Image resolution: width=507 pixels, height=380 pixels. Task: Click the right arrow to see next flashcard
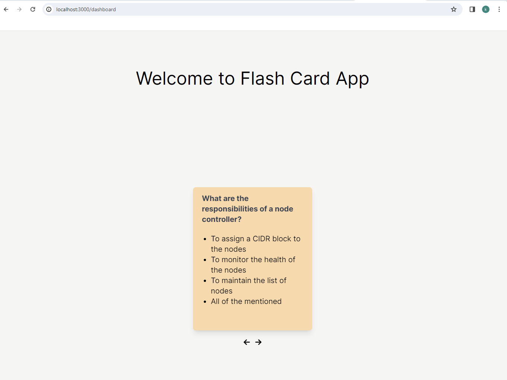click(259, 342)
